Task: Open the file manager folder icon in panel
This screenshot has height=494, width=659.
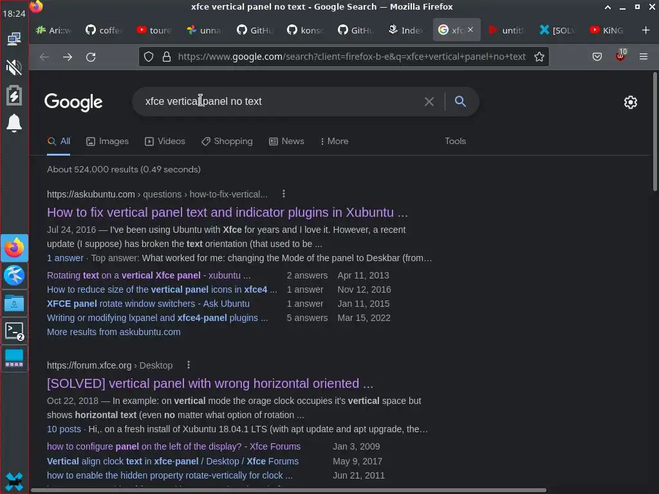Action: click(x=14, y=304)
